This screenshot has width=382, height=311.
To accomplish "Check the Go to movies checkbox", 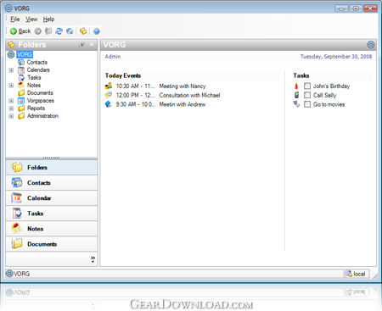I will point(307,104).
